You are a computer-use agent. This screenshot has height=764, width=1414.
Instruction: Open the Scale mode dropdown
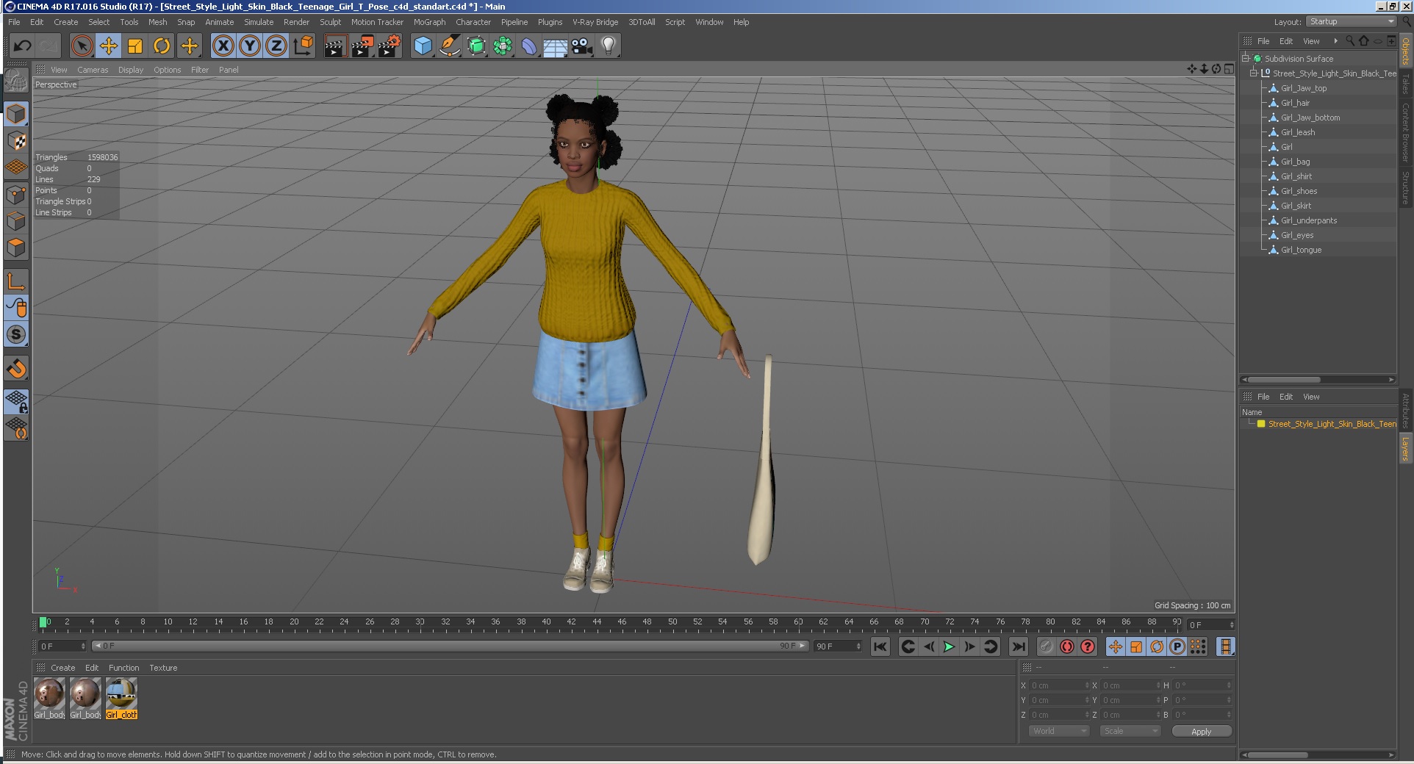tap(1130, 731)
